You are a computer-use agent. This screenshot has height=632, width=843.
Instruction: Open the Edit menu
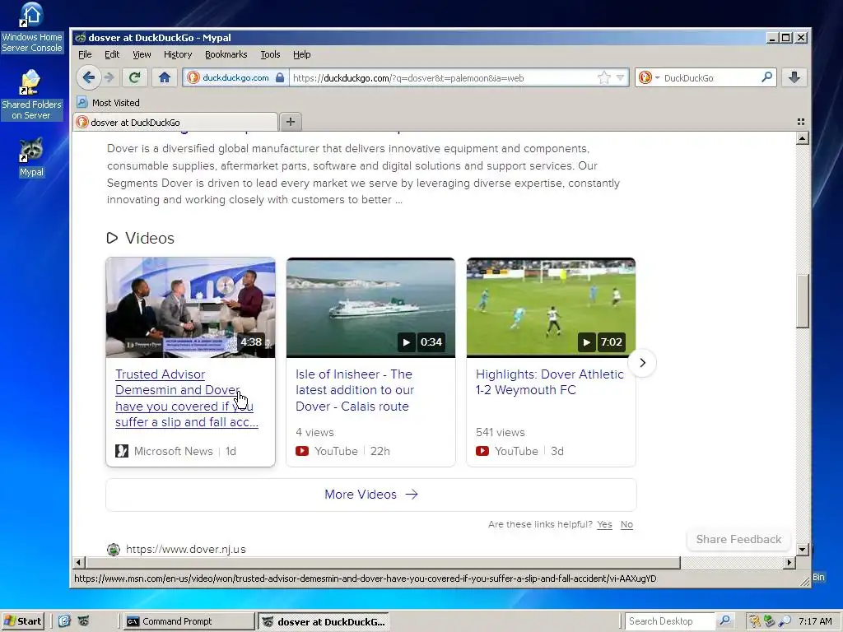click(112, 54)
